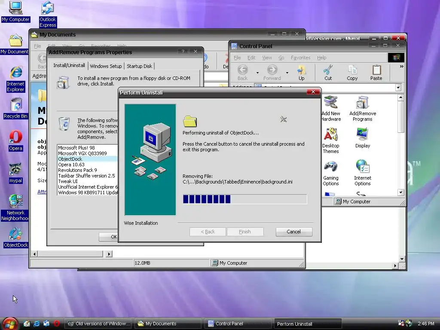Open Internet Options in Control Panel
The height and width of the screenshot is (330, 440).
363,173
